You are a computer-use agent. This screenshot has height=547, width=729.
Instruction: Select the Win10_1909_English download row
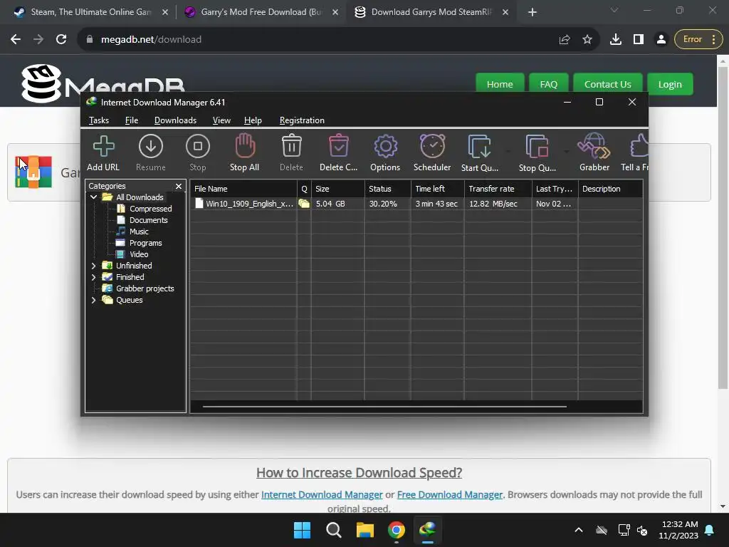pos(416,204)
